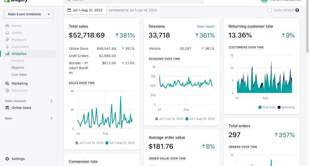Click the customers over time area chart
Viewport: 309px width, 166px height.
(265, 74)
